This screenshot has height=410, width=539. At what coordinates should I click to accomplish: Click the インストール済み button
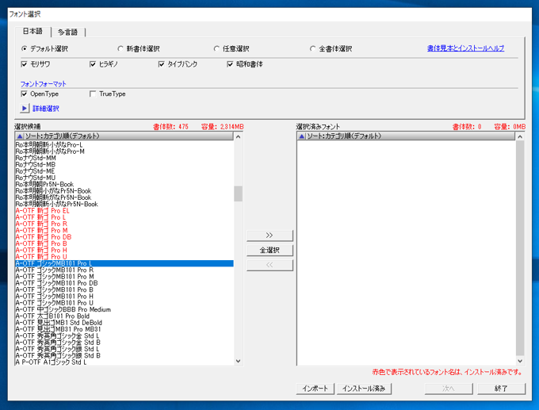pyautogui.click(x=364, y=389)
